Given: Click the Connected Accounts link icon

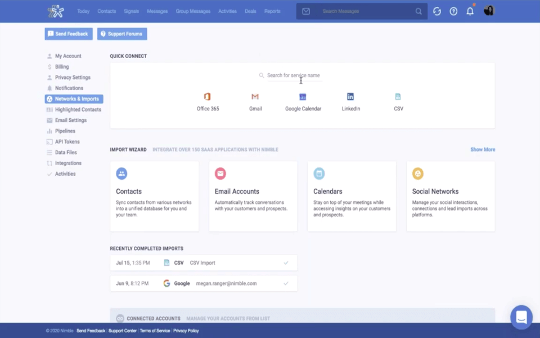Looking at the screenshot, I should (120, 318).
